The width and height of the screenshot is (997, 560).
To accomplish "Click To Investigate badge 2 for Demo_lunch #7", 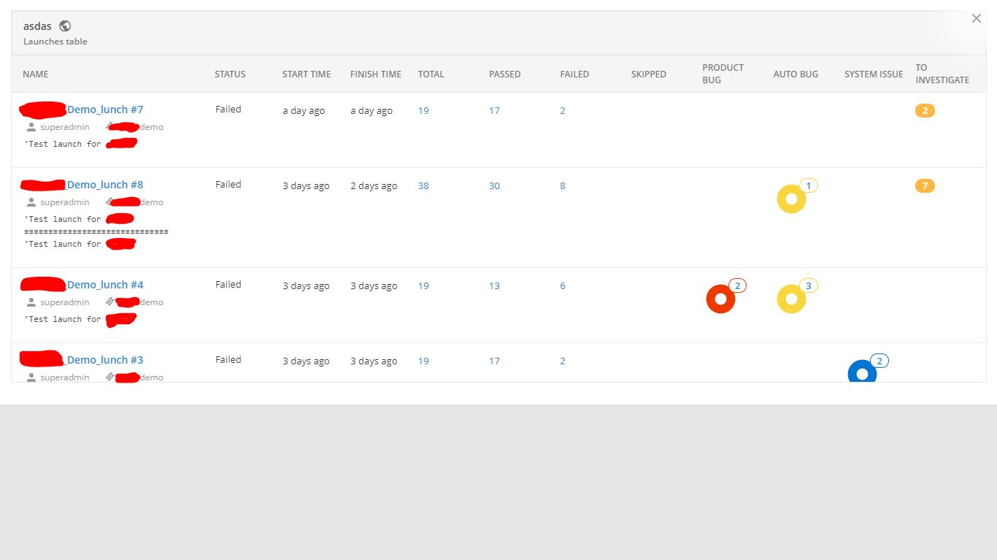I will (x=925, y=111).
